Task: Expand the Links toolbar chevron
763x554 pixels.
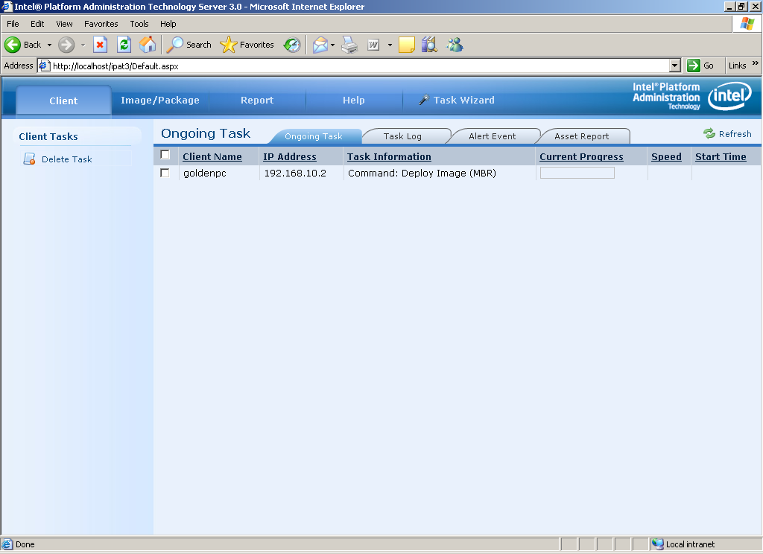Action: (x=756, y=63)
